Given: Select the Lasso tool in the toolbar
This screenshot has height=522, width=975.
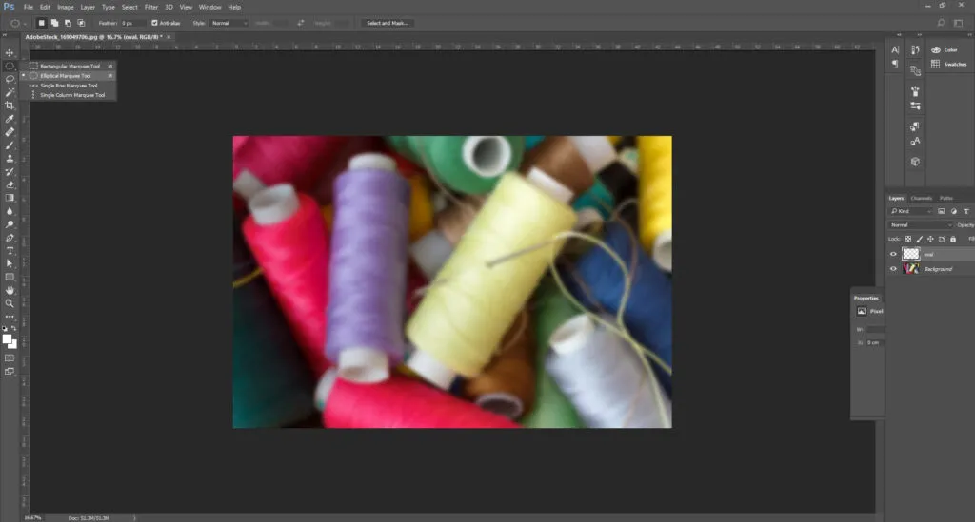Looking at the screenshot, I should click(x=10, y=80).
